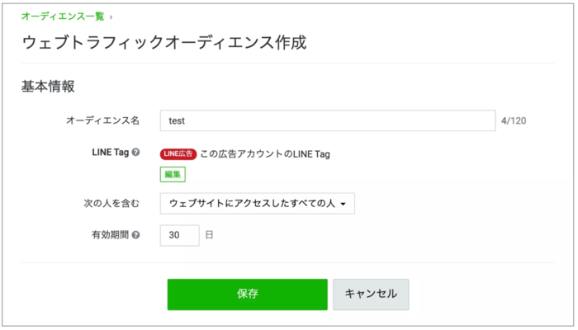Click the この広告アカウントのLINE Tag text
The height and width of the screenshot is (330, 578).
click(x=265, y=153)
